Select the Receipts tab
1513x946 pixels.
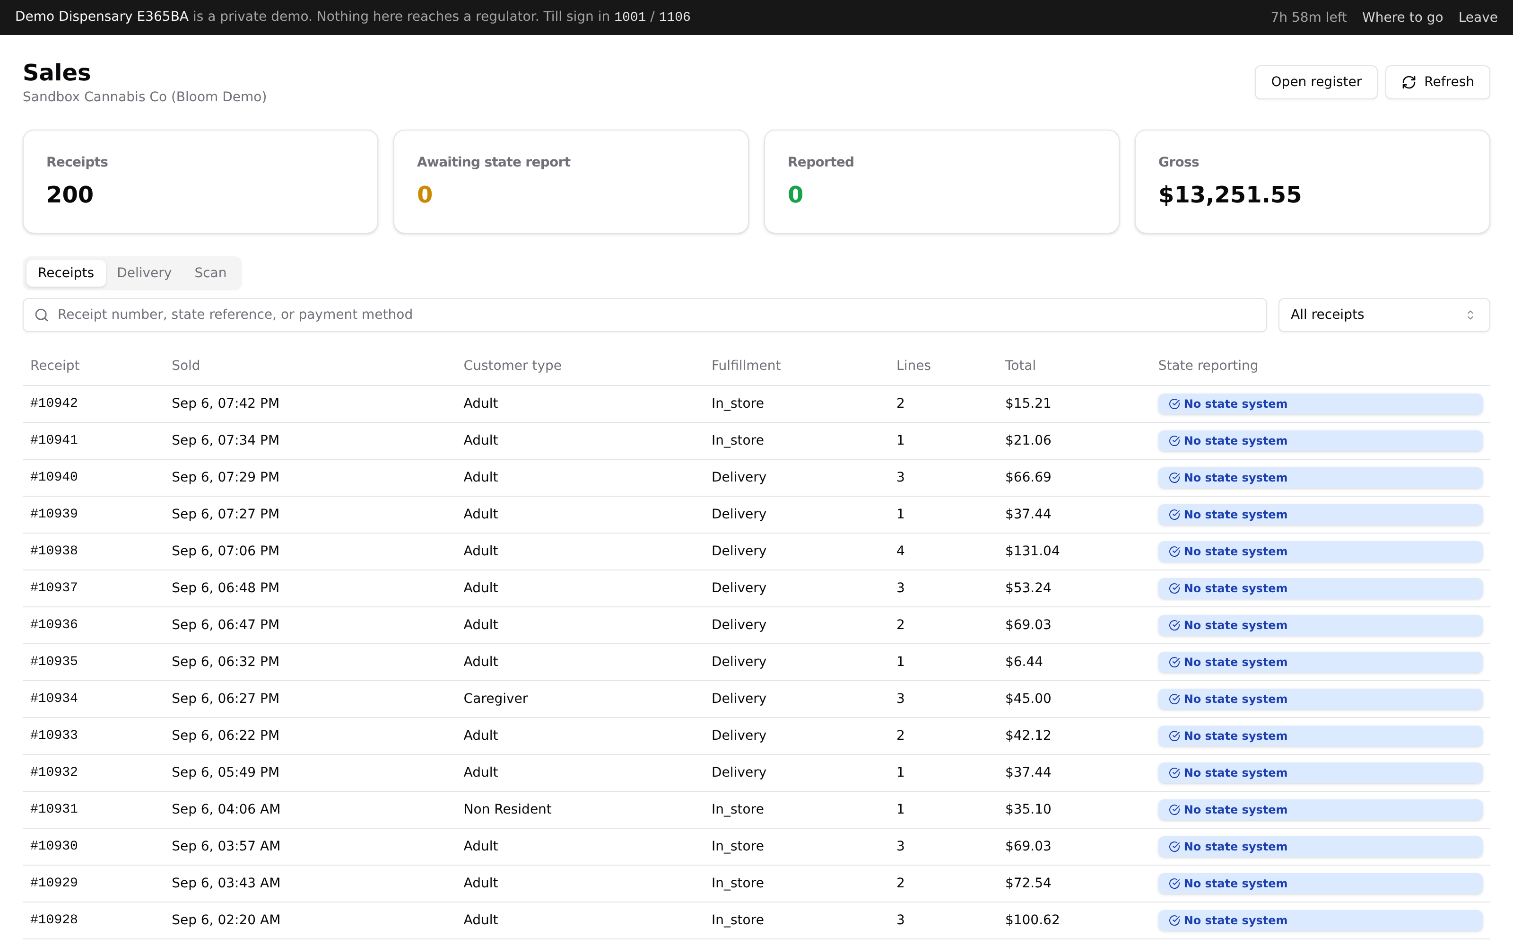66,273
